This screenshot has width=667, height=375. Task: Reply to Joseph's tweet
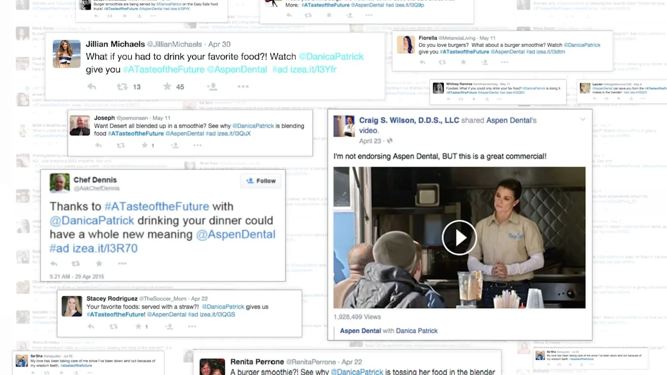98,145
